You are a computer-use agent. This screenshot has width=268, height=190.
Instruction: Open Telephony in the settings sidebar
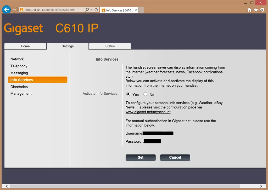click(19, 66)
